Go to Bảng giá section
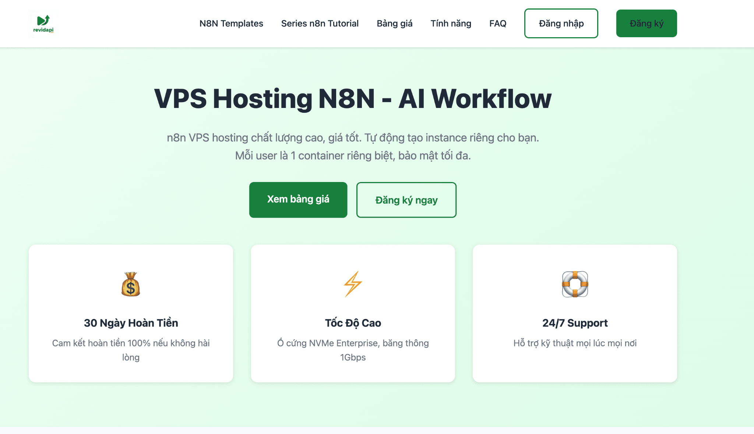This screenshot has width=754, height=434. point(395,24)
